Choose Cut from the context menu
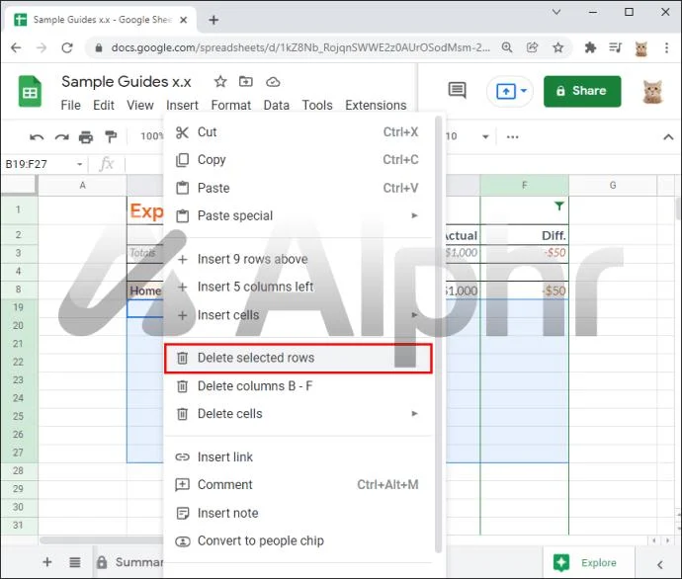This screenshot has width=682, height=579. pos(298,132)
